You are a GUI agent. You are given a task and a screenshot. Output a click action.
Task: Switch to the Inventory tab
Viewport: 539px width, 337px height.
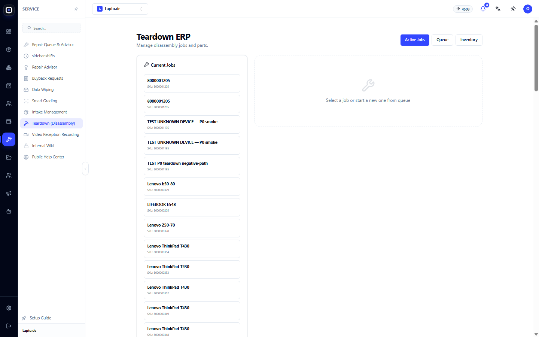tap(469, 40)
